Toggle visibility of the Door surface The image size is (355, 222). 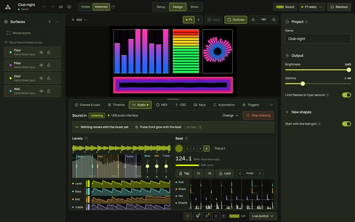[x=41, y=78]
